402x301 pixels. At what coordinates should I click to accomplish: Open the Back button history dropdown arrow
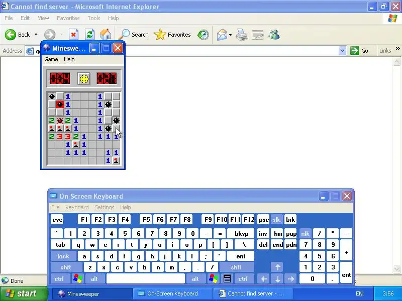pos(36,35)
